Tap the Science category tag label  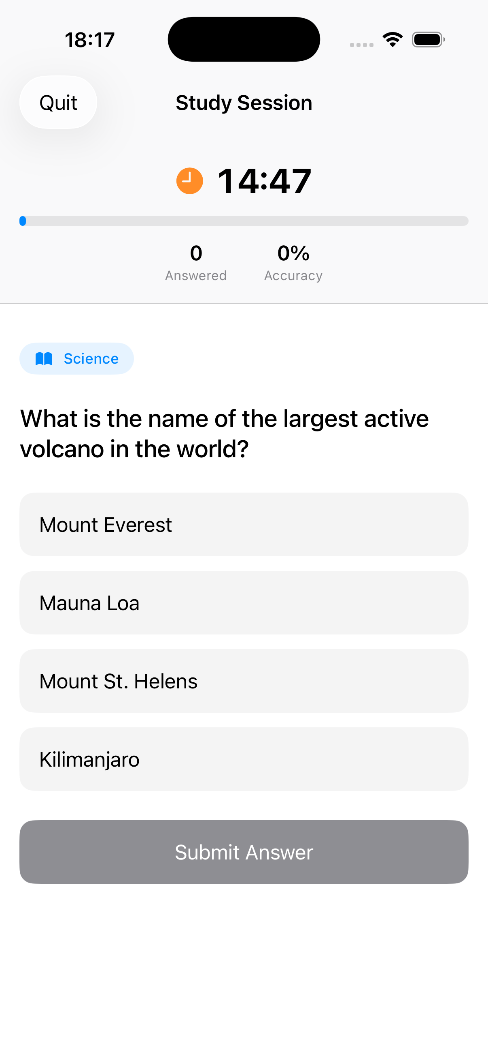click(91, 359)
